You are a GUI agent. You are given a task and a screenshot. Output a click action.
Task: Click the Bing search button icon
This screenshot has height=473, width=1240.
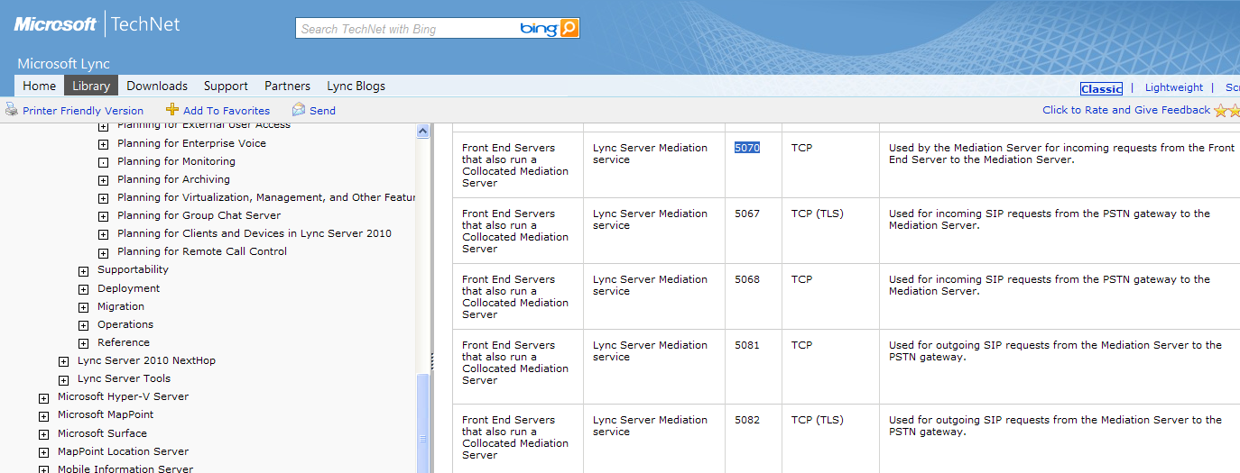click(x=569, y=29)
